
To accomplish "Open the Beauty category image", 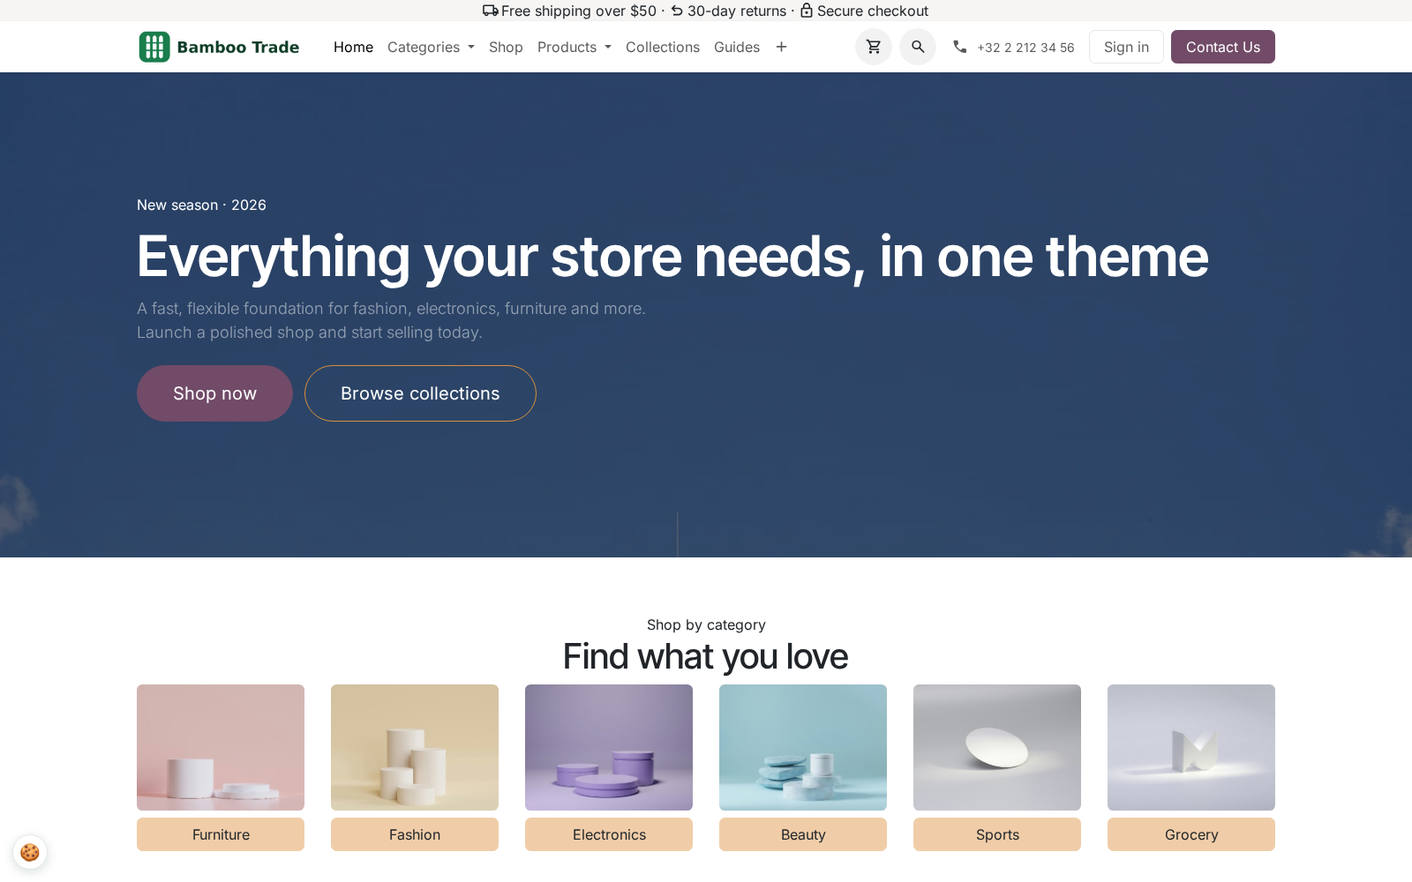I will pyautogui.click(x=803, y=747).
